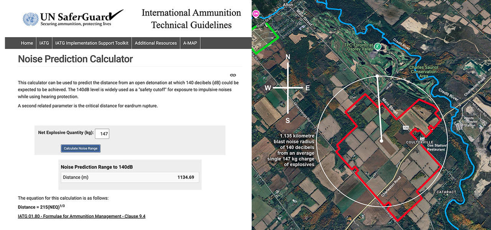Image resolution: width=491 pixels, height=230 pixels.
Task: Click the white blast radius center dot
Action: (381, 141)
